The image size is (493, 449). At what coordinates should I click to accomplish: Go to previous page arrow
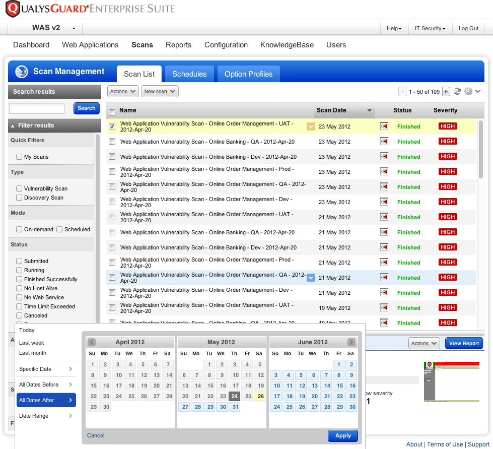pyautogui.click(x=402, y=92)
